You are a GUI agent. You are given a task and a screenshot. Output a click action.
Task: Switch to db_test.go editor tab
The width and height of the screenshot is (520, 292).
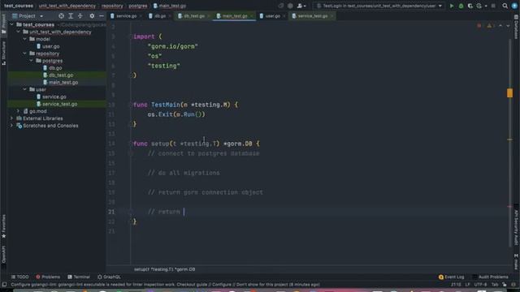(193, 16)
